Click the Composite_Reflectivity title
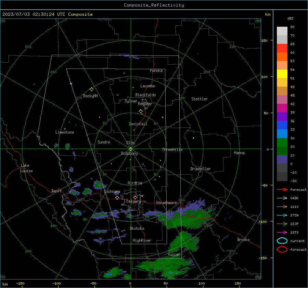 tap(154, 5)
